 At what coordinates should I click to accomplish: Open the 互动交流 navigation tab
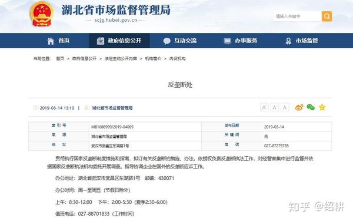[x=180, y=41]
